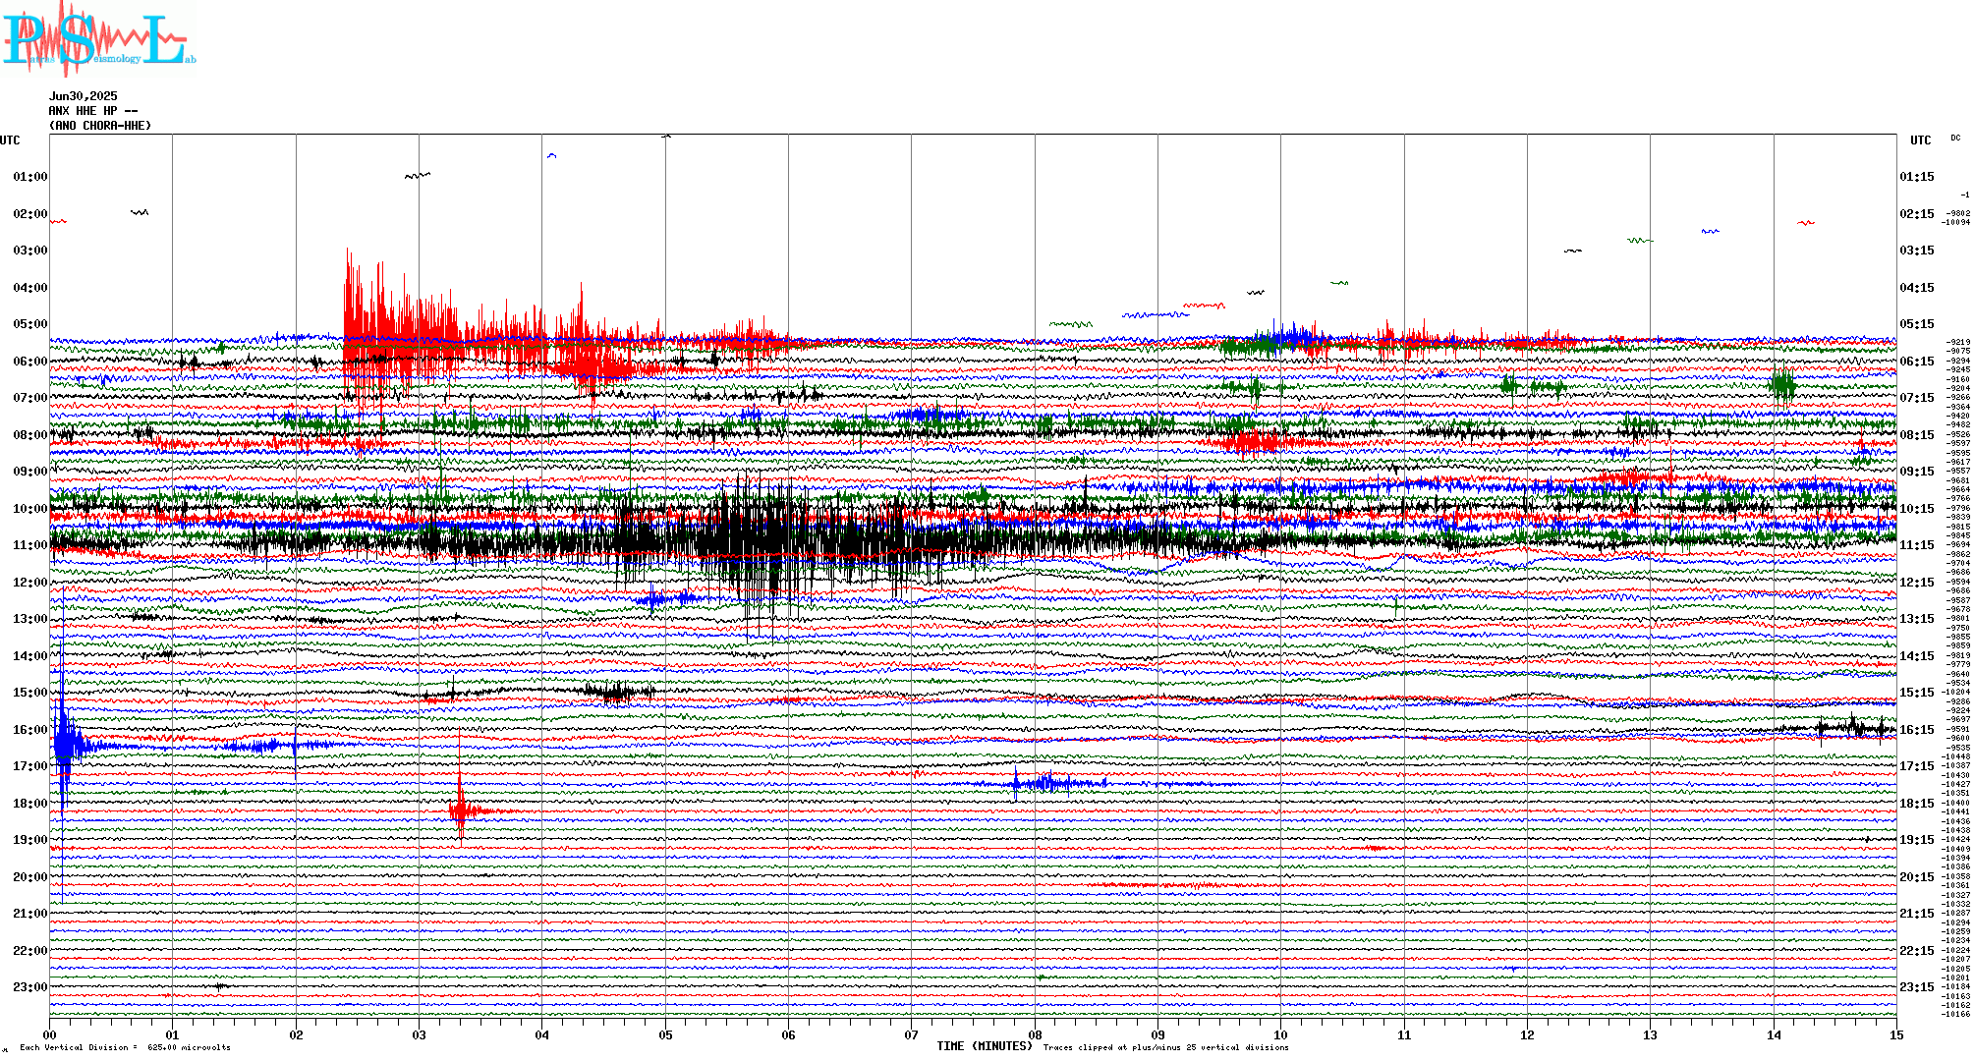Select the 18:00 hour label
1975x1061 pixels.
(29, 804)
